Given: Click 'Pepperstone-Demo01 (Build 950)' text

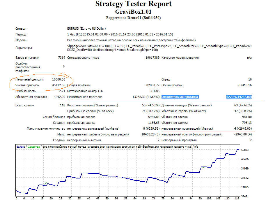Looking at the screenshot, I should coord(133,18).
